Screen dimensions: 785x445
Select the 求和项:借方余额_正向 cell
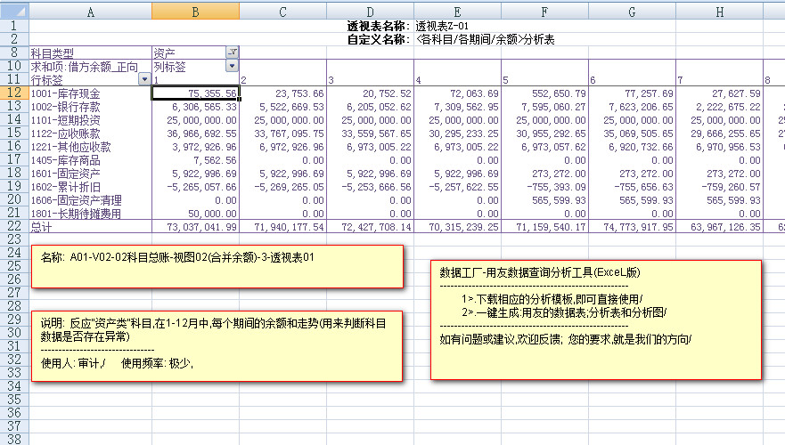coord(89,66)
